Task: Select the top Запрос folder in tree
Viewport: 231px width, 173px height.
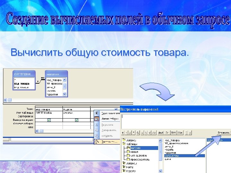Action: pyautogui.click(x=131, y=140)
